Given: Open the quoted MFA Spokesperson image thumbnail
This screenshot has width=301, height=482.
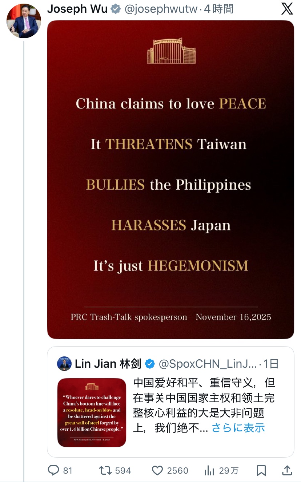Looking at the screenshot, I should pos(92,412).
